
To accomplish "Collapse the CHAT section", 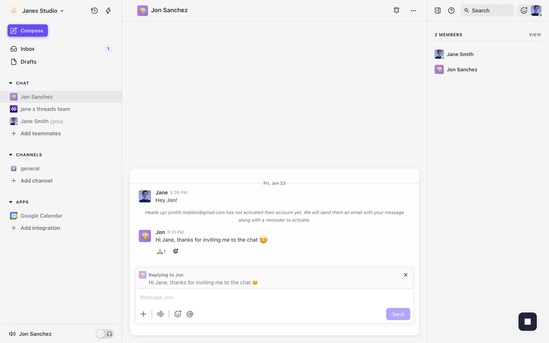I will click(11, 83).
